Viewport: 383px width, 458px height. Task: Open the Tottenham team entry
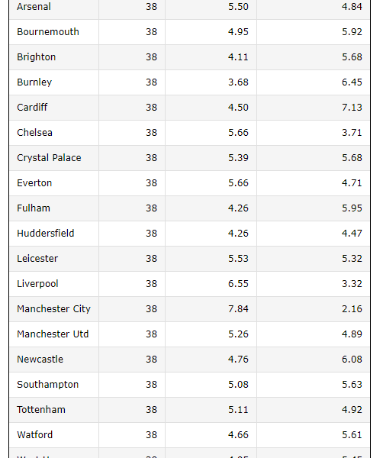[x=41, y=409]
